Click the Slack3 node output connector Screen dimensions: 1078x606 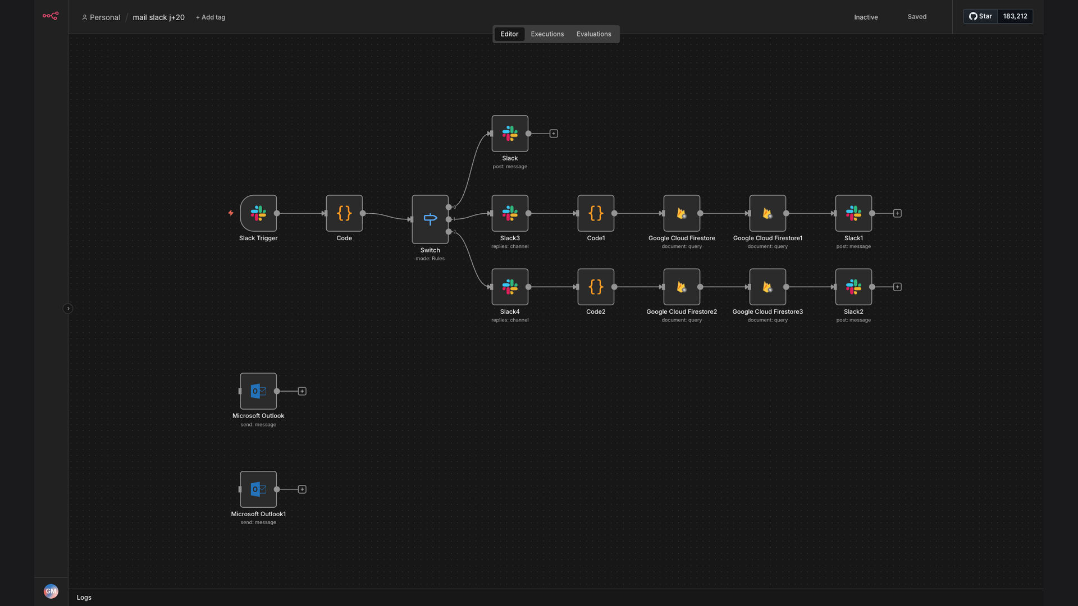[528, 213]
